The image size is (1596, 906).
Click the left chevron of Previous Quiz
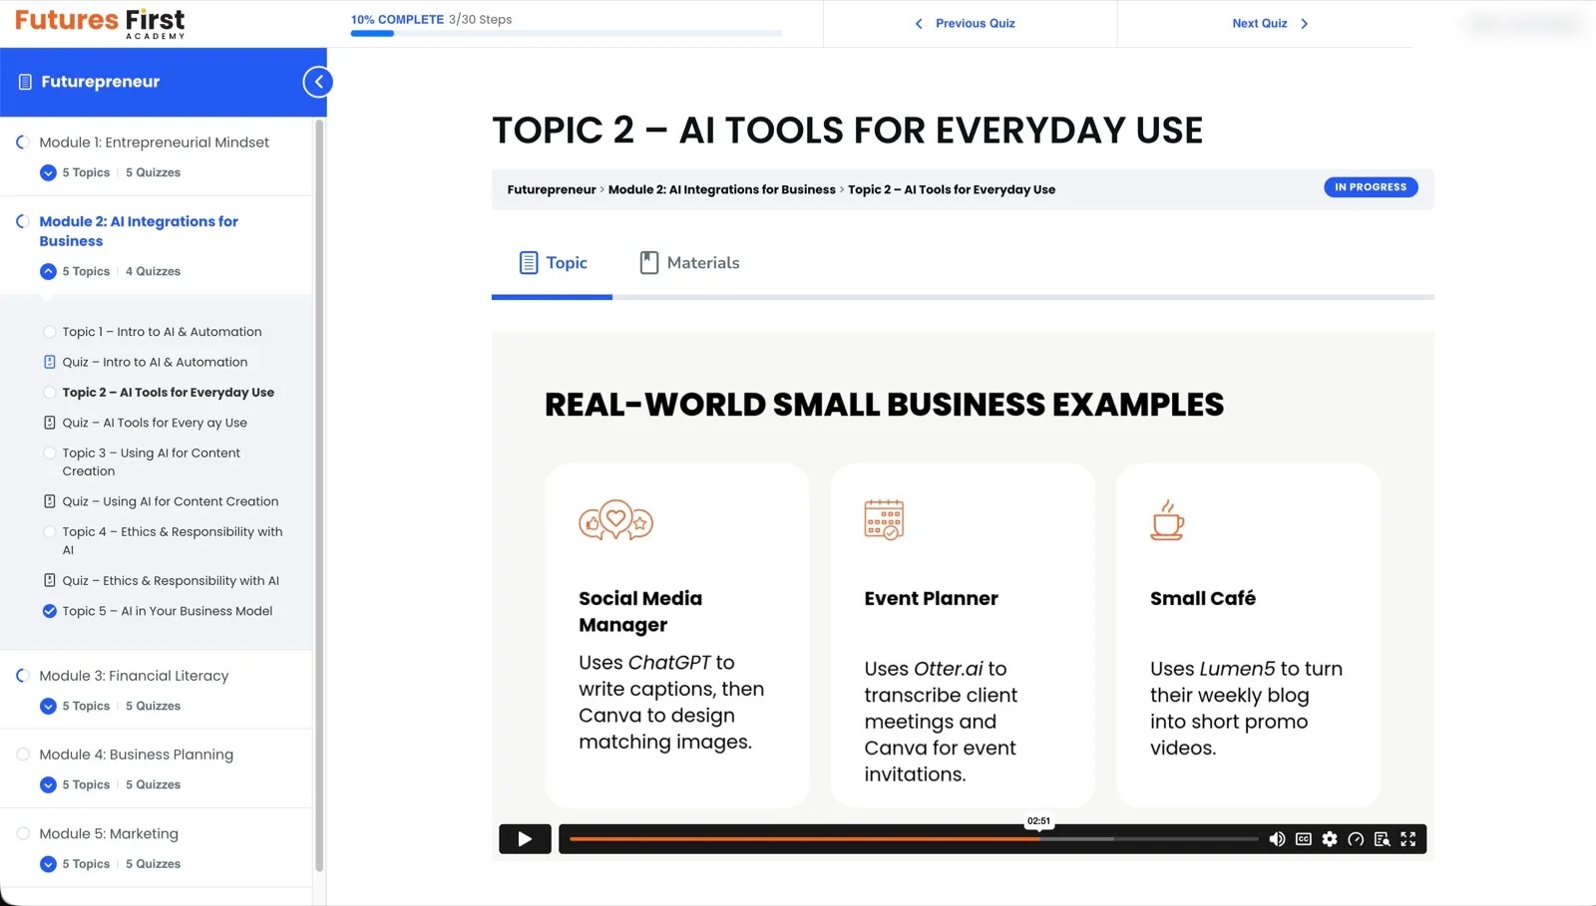[x=919, y=23]
